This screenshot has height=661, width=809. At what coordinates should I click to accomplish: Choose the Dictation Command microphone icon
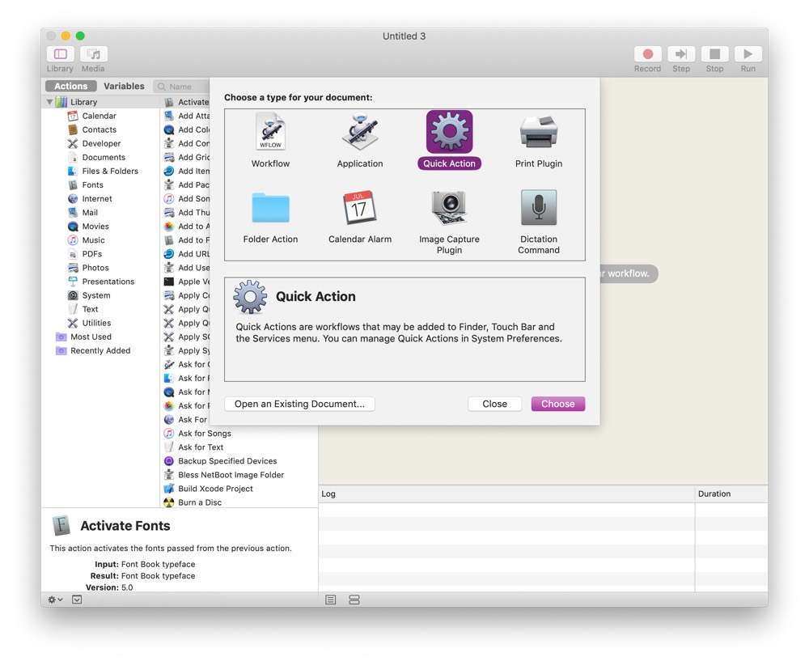(x=538, y=209)
